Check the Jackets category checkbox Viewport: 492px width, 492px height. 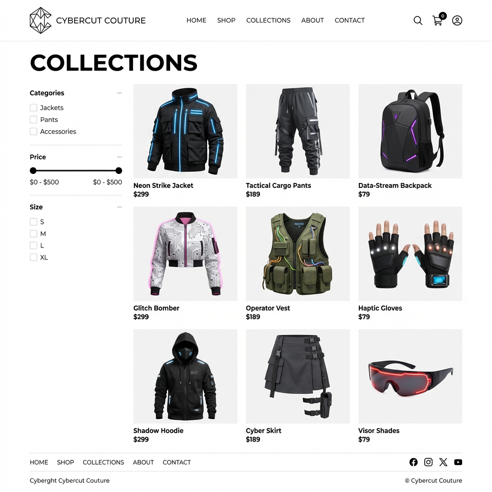point(34,108)
